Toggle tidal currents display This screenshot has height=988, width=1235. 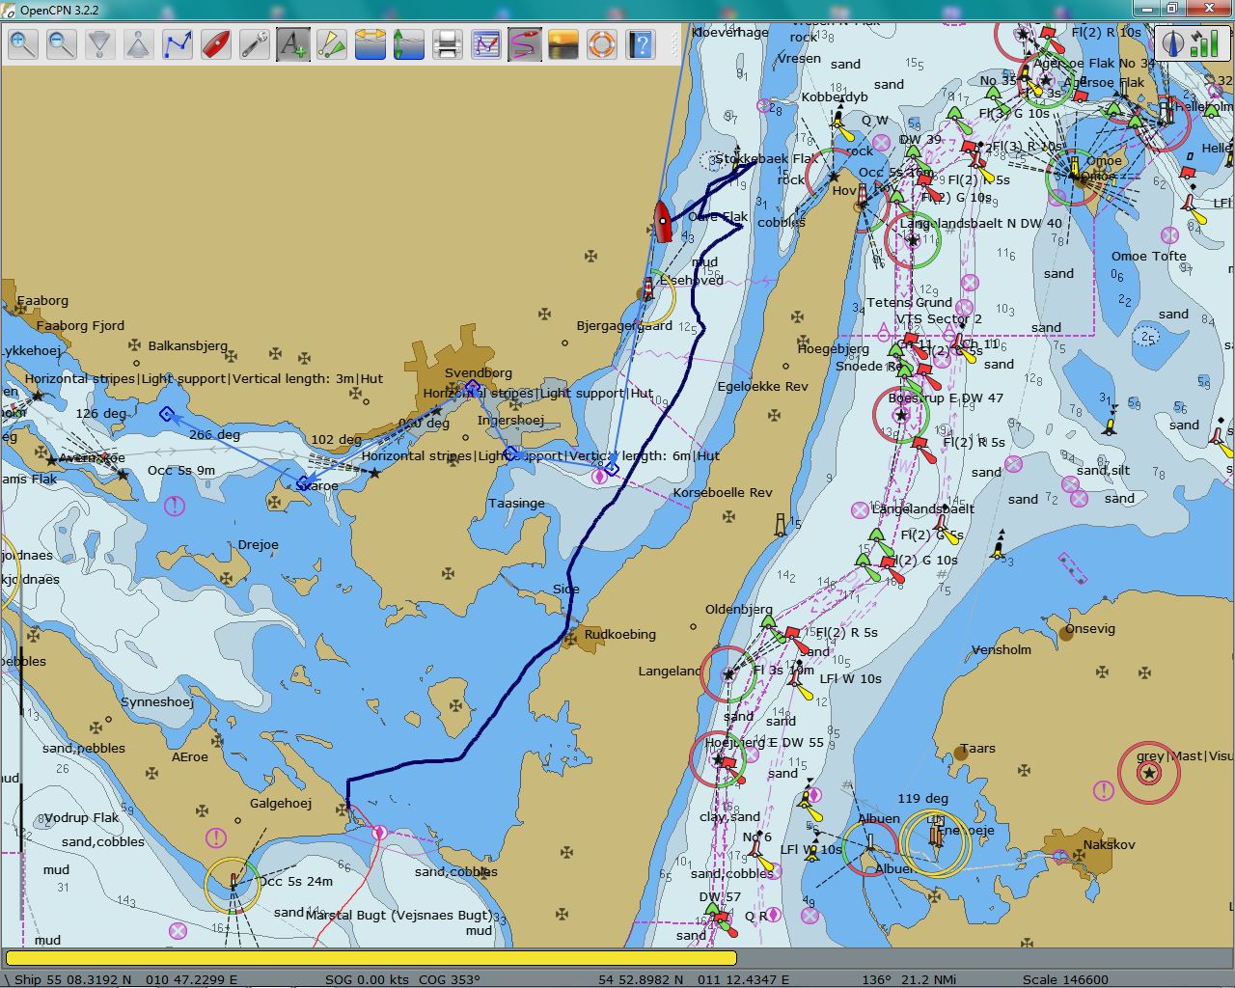tap(370, 44)
